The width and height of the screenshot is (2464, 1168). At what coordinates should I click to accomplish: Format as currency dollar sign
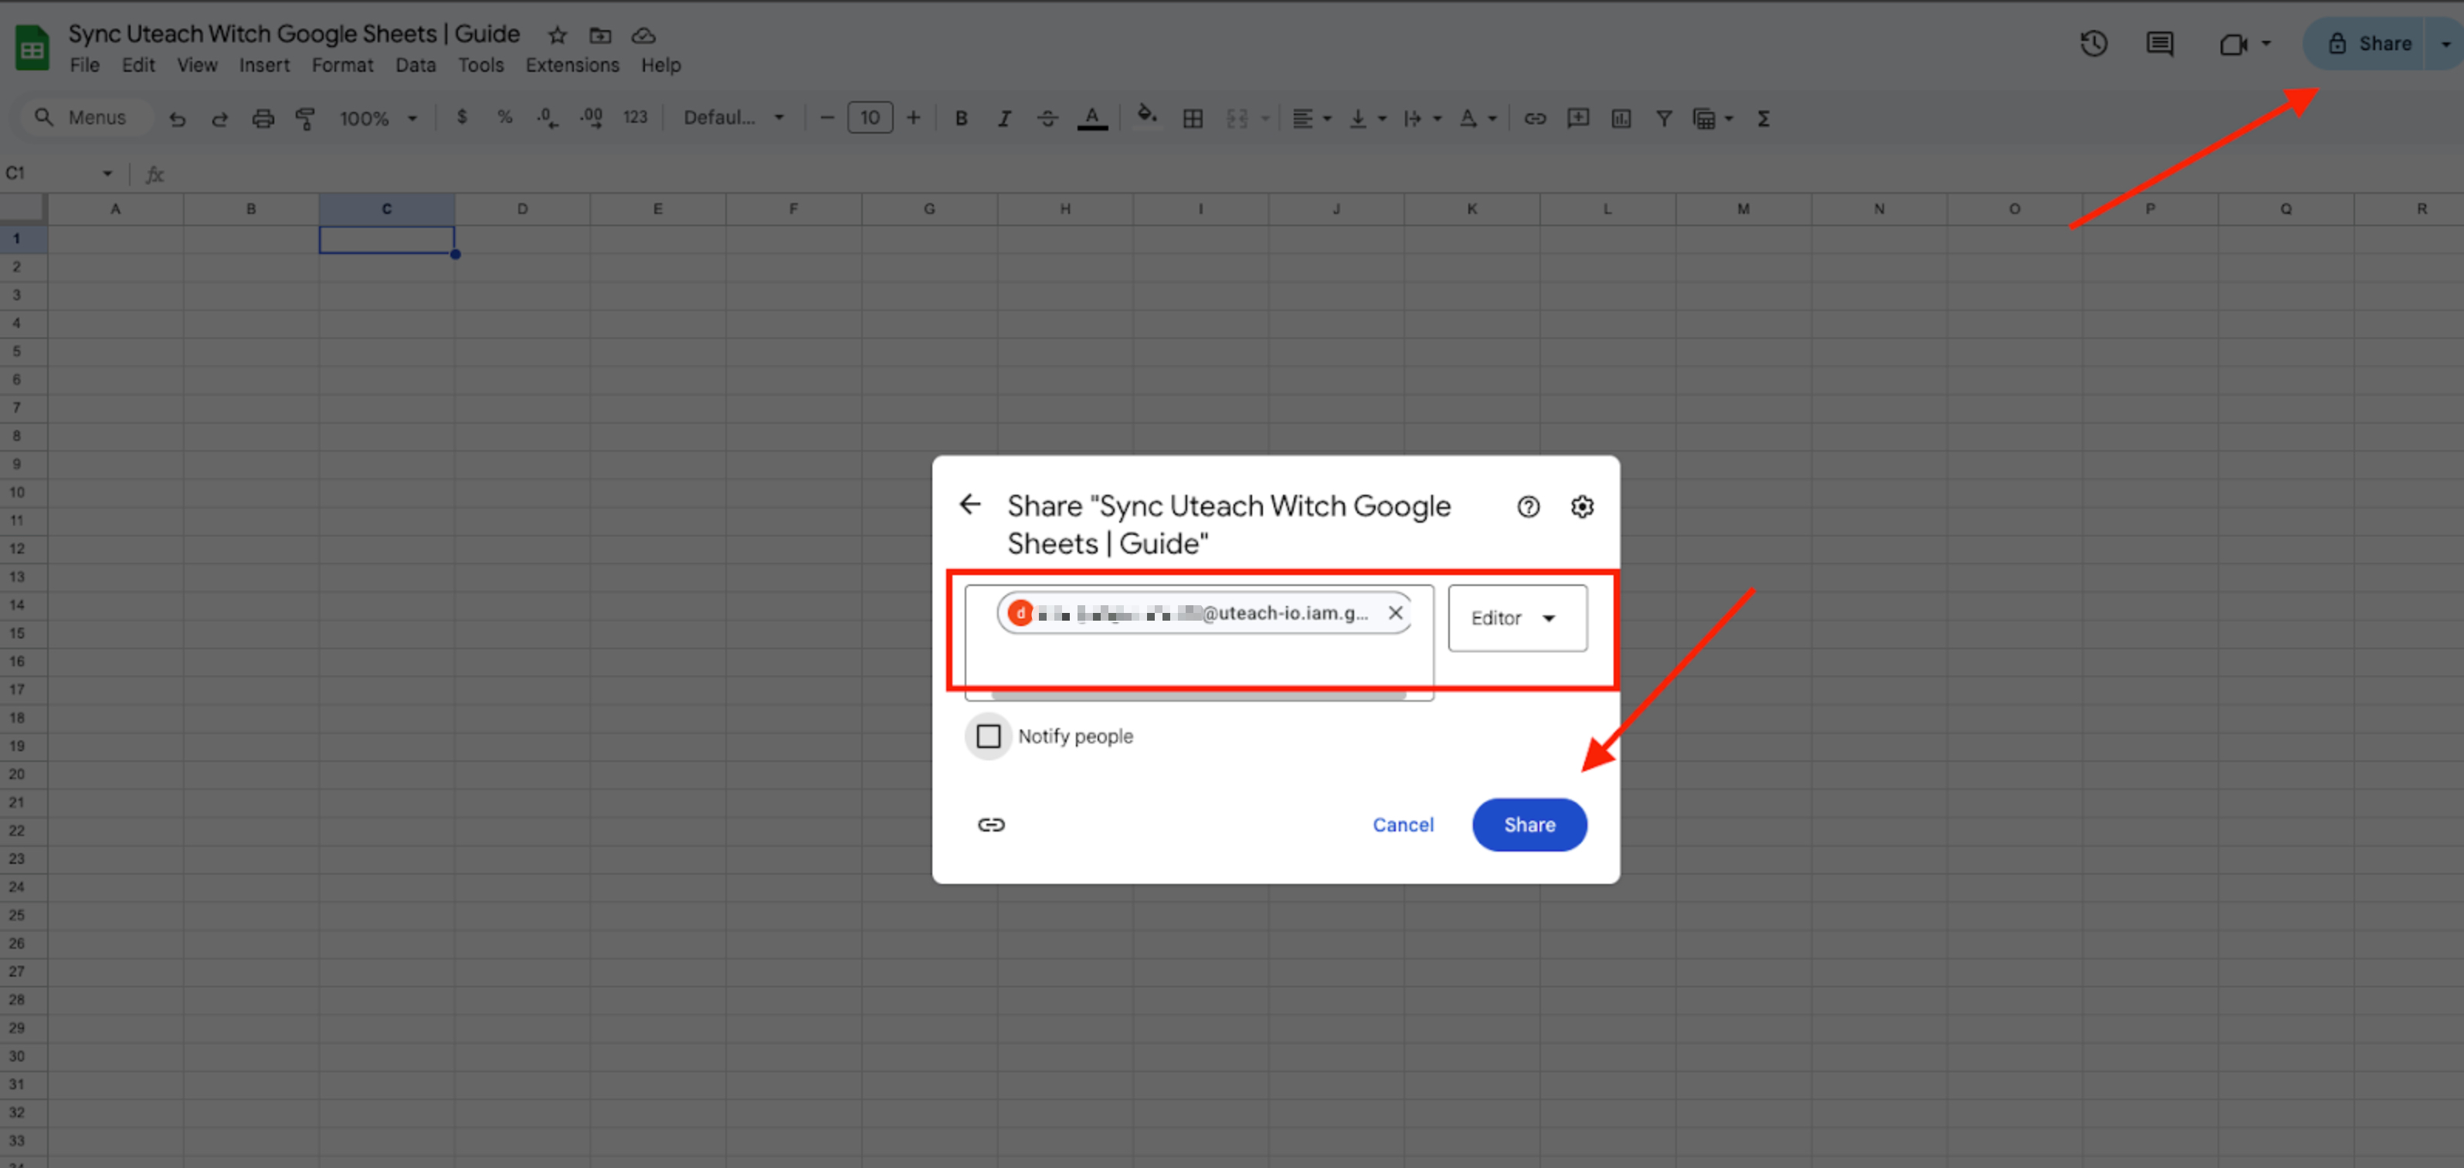(x=462, y=117)
